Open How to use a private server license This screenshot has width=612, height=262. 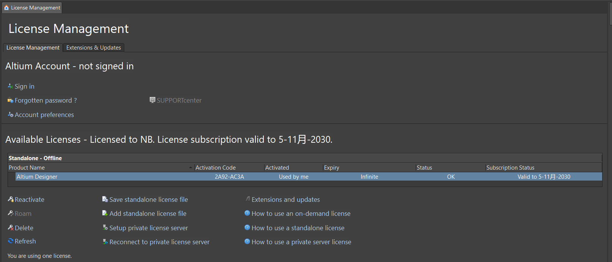coord(301,242)
